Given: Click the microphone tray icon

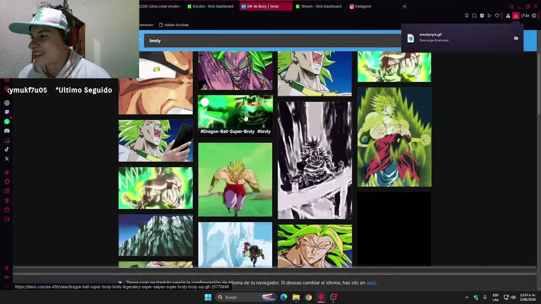Looking at the screenshot, I should 485,297.
